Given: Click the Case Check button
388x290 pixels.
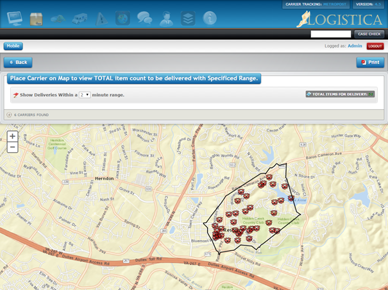Looking at the screenshot, I should [369, 34].
